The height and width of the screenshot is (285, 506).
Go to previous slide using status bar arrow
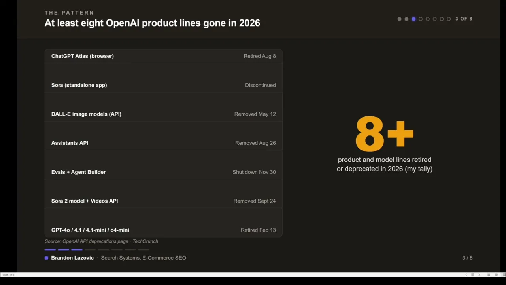[466, 275]
